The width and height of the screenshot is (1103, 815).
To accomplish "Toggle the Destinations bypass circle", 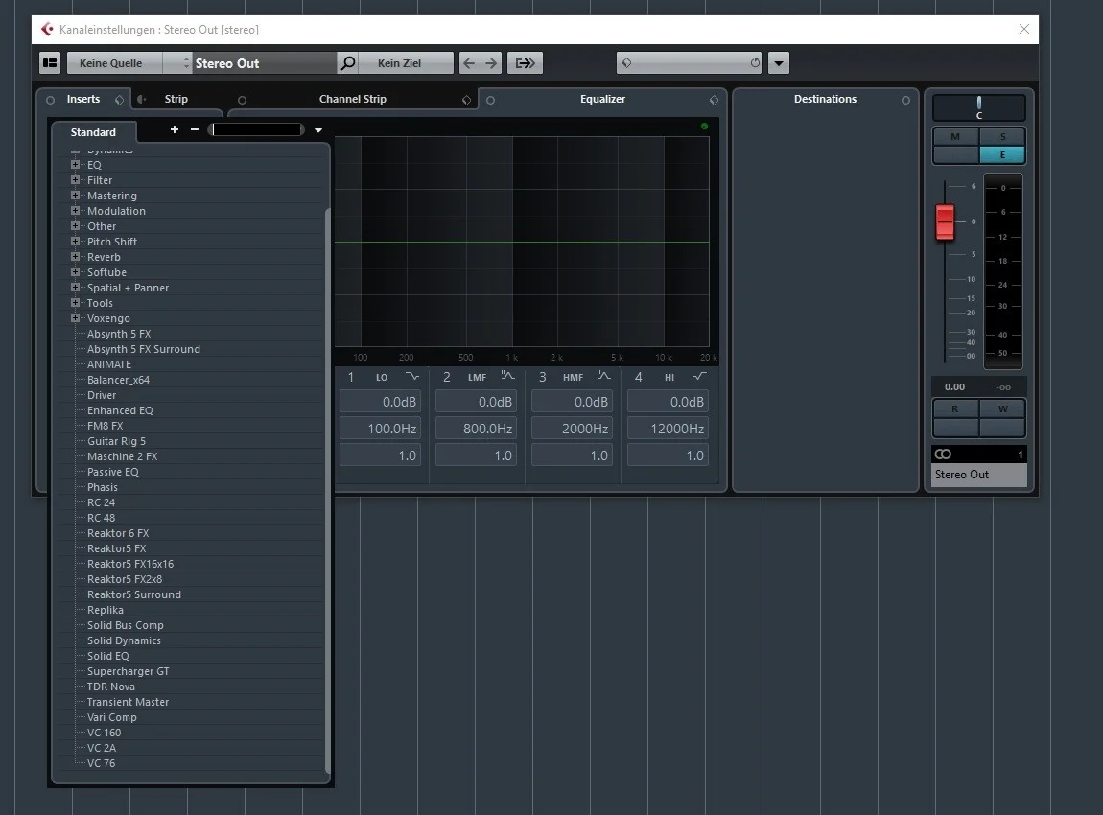I will point(905,100).
